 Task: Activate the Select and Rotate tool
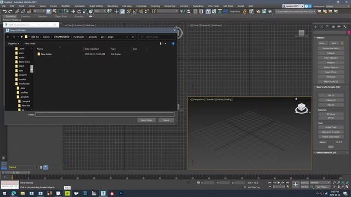[79, 11]
